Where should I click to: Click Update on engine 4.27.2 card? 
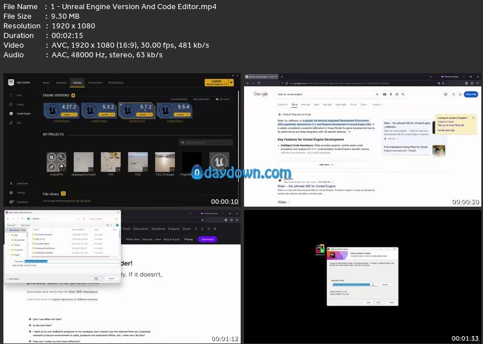coord(67,115)
